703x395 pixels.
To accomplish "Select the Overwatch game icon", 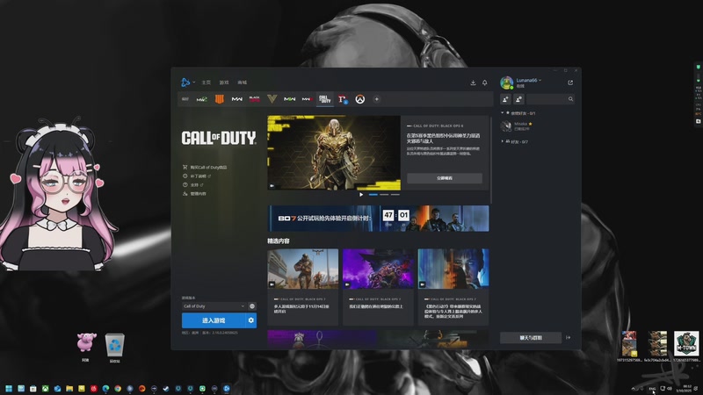I will tap(360, 99).
